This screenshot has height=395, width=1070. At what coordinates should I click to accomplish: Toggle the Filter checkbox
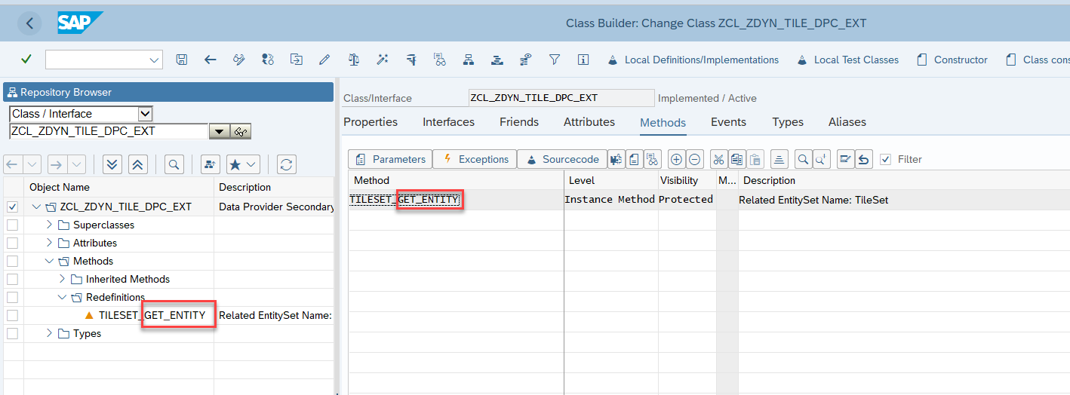886,159
